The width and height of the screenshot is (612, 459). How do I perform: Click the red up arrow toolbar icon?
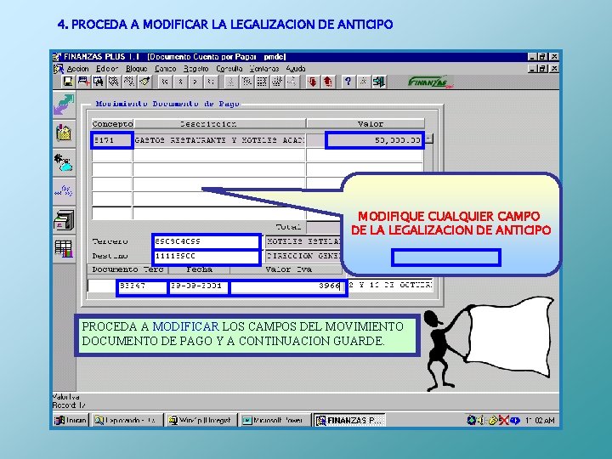pos(327,82)
